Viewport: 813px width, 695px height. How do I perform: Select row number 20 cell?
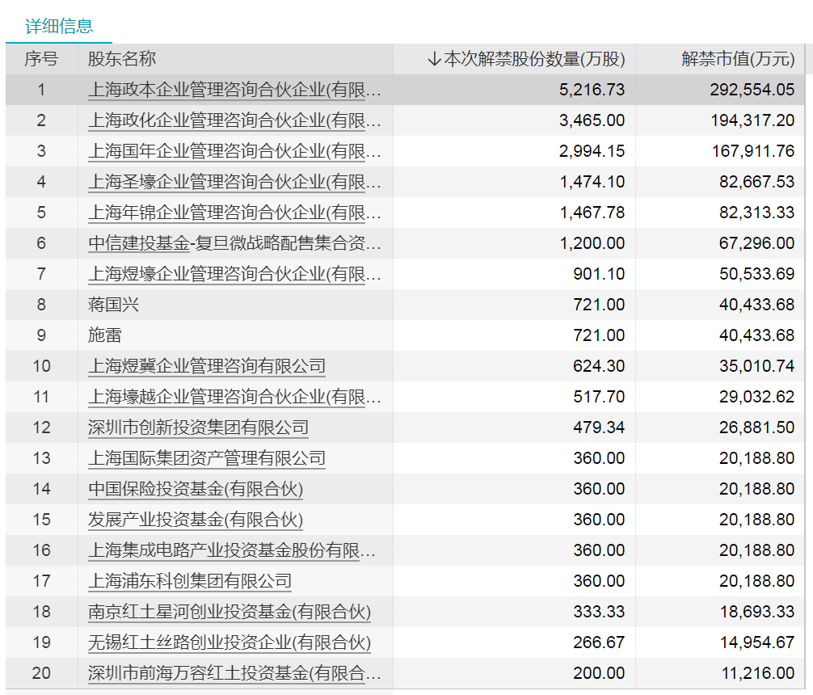point(41,673)
